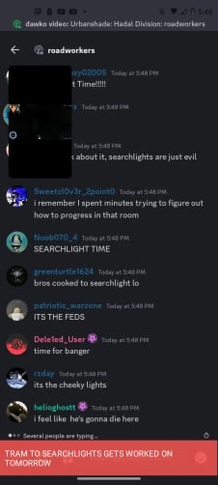Tap the dawko video notification banner

[x=109, y=24]
